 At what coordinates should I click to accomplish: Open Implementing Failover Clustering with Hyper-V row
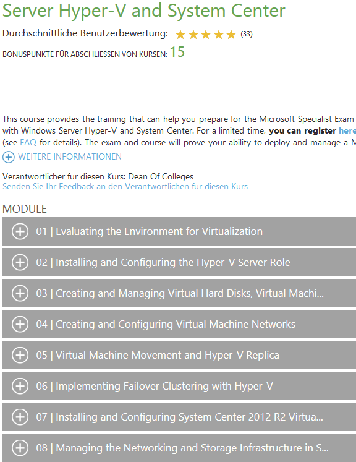(x=179, y=386)
